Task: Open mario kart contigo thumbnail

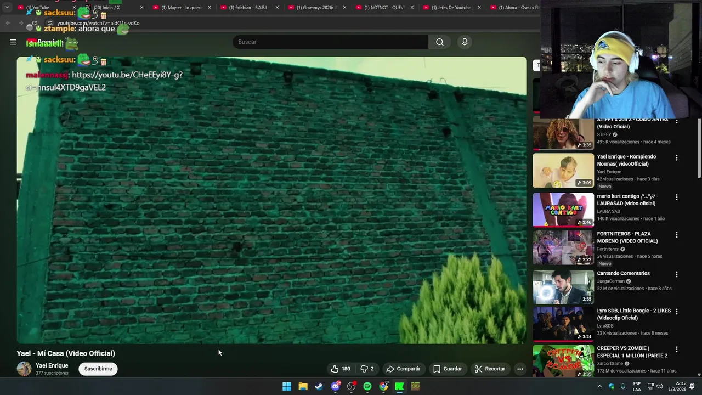Action: (563, 210)
